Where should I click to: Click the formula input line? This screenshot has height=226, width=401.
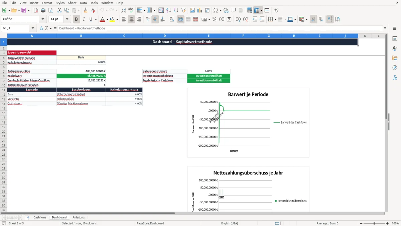pyautogui.click(x=220, y=28)
